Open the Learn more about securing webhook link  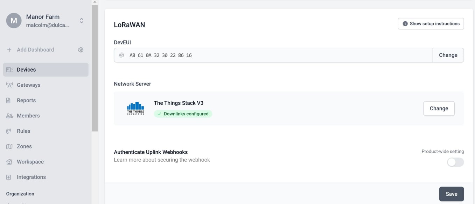161,160
